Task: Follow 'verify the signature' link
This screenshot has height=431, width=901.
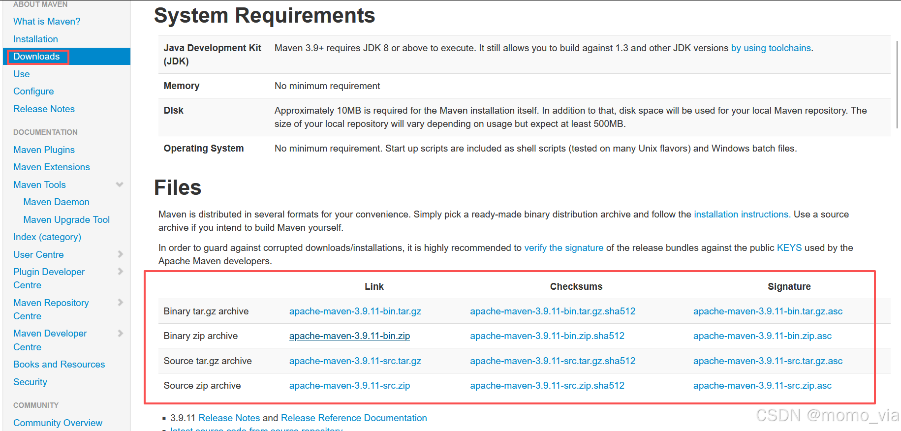Action: point(563,247)
